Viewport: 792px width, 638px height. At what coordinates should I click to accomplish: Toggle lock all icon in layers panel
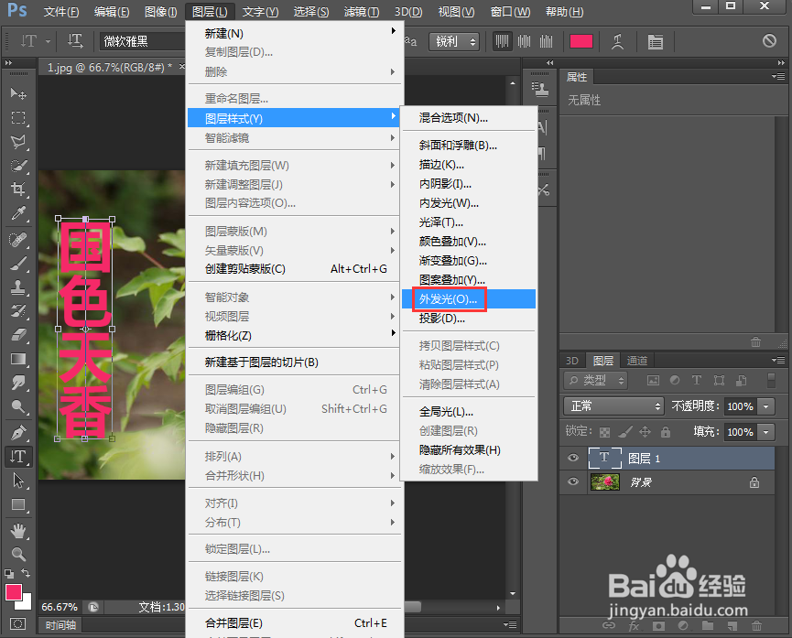coord(666,432)
